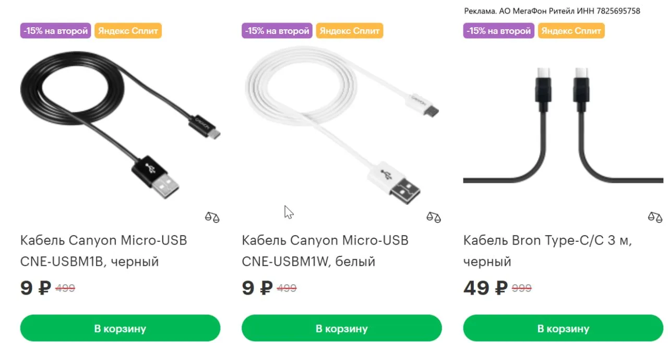View black Canyon cable product image
Viewport: 668px width, 350px height.
121,126
